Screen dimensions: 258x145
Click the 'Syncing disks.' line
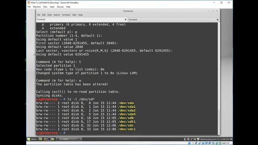tap(50, 95)
